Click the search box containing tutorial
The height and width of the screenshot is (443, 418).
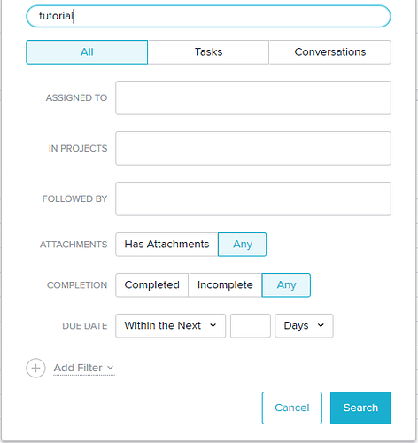click(x=208, y=16)
